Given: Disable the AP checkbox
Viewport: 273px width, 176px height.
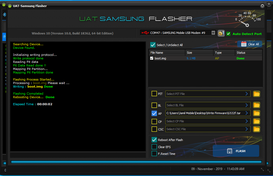Looking at the screenshot, I should pyautogui.click(x=154, y=113).
